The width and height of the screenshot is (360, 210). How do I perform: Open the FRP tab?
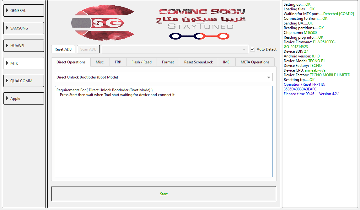click(x=118, y=62)
